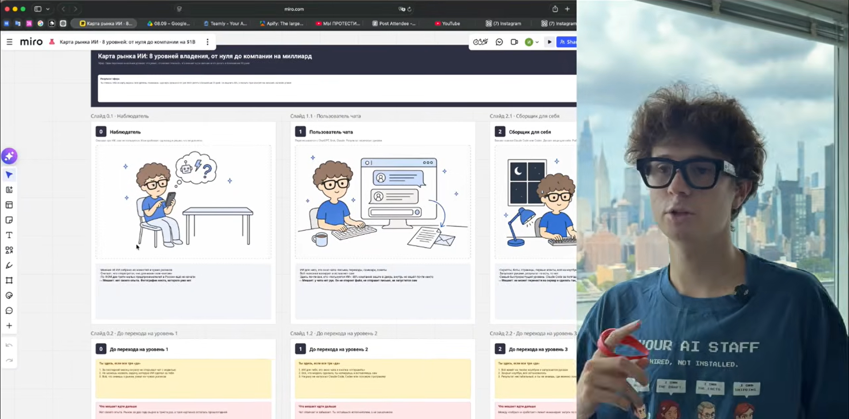Click the miro.com address bar
The width and height of the screenshot is (849, 419).
[294, 9]
